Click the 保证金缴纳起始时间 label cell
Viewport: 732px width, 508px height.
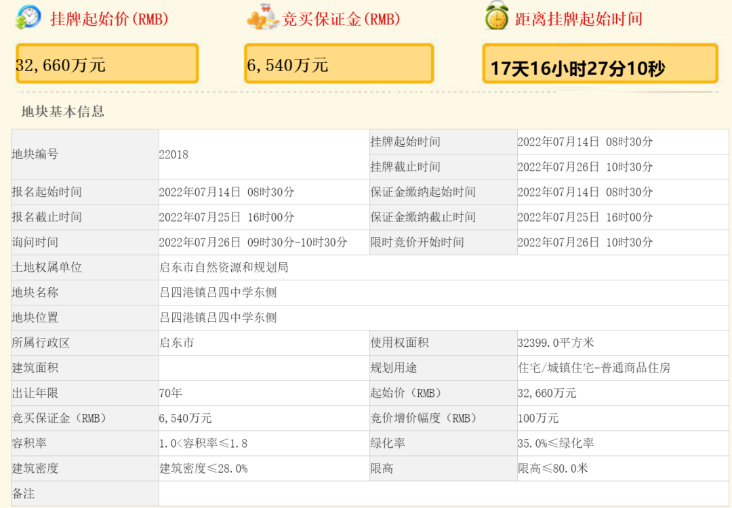[443, 192]
